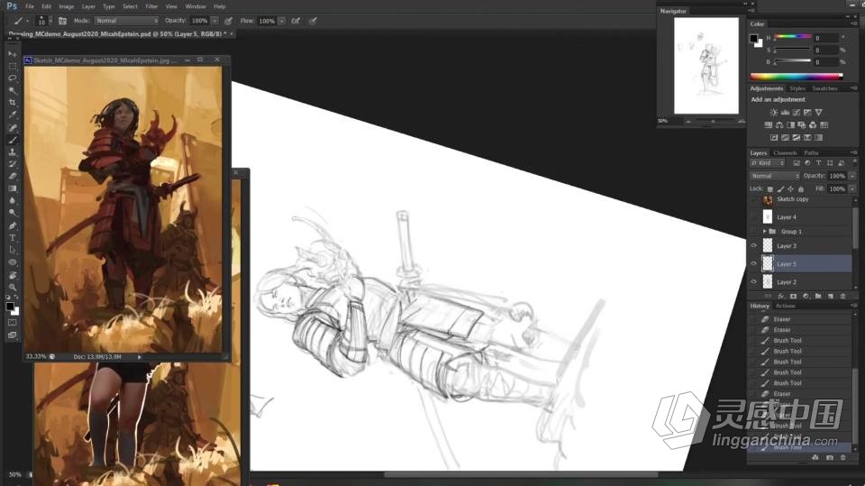Select the Blur tool

[x=12, y=200]
